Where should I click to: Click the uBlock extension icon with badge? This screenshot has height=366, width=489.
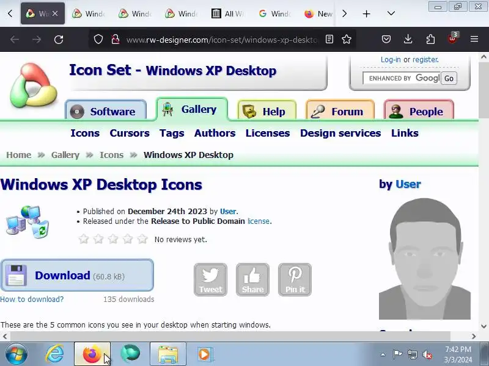(x=452, y=38)
